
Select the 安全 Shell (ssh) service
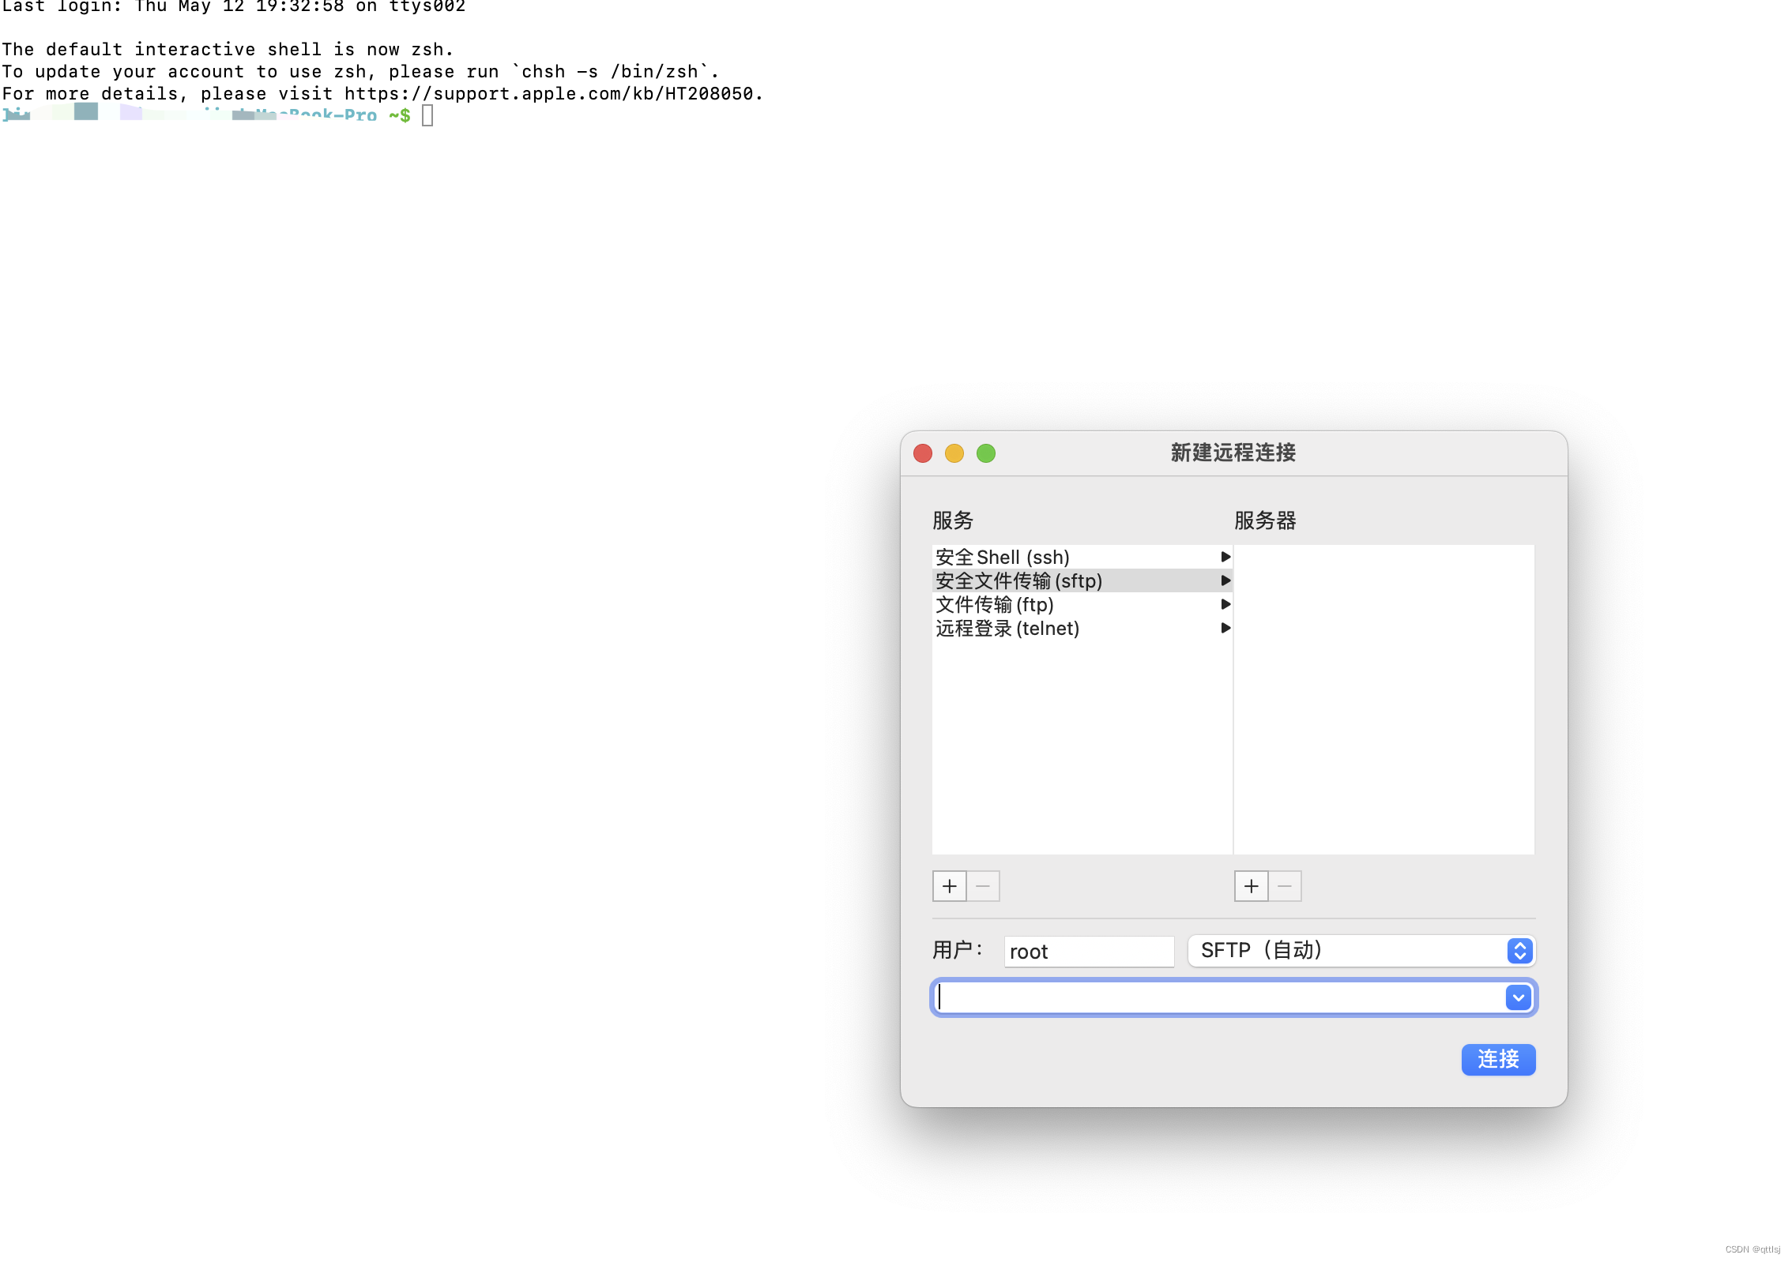[x=1002, y=557]
